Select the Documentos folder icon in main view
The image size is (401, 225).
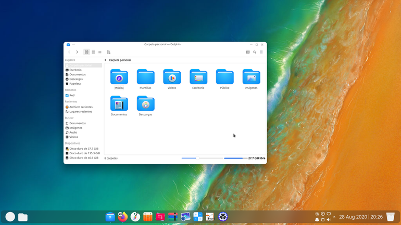pos(119,103)
